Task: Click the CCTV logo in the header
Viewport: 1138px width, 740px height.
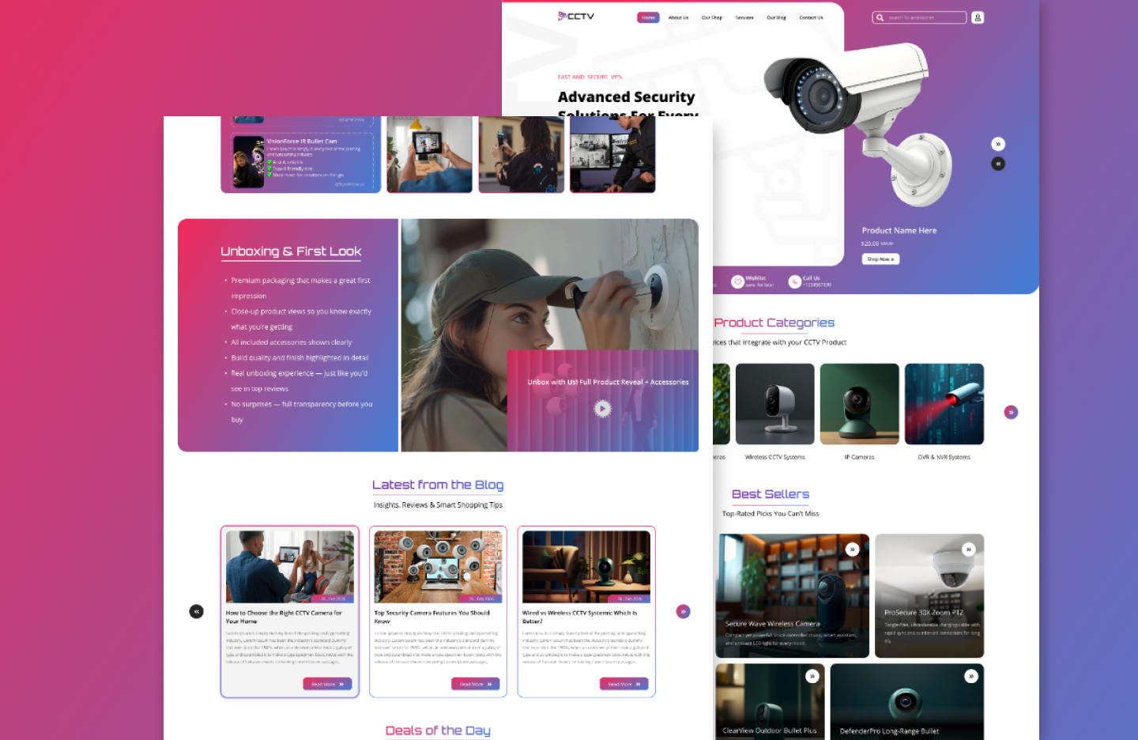Action: tap(576, 16)
